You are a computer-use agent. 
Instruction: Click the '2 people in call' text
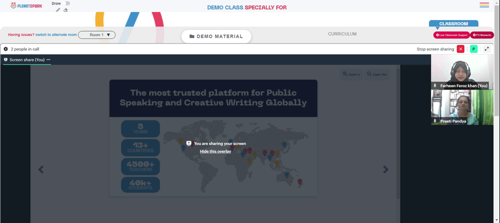point(25,49)
